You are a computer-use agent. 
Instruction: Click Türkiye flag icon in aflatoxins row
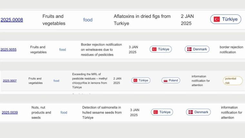coord(217,19)
